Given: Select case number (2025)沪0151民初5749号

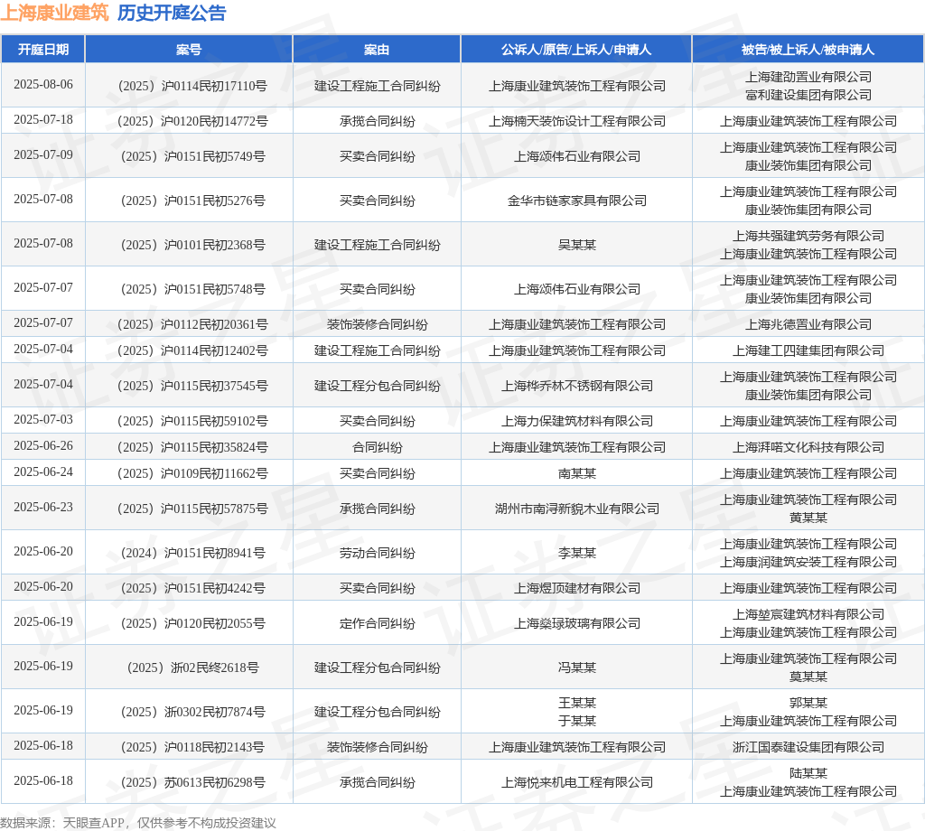Looking at the screenshot, I should [192, 156].
